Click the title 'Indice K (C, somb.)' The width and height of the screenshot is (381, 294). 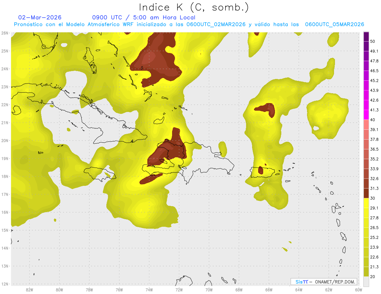point(194,8)
